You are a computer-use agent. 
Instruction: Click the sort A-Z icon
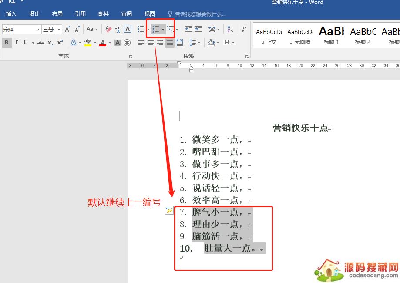pos(231,29)
